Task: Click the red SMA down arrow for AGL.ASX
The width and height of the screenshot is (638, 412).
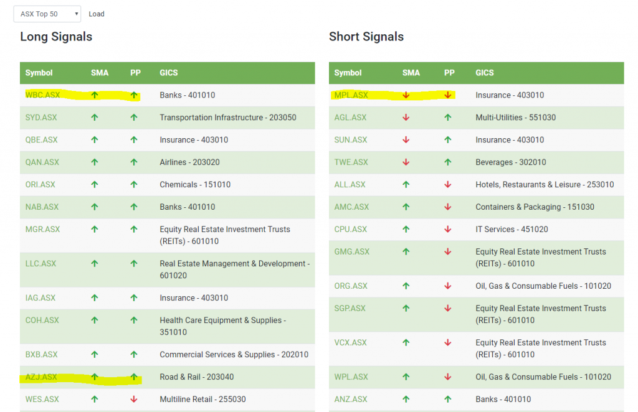Action: click(x=406, y=118)
